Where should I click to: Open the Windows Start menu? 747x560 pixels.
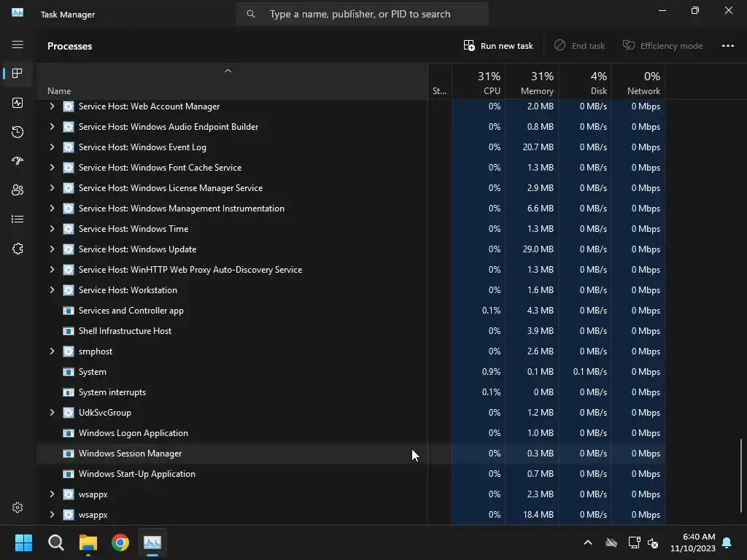tap(23, 542)
